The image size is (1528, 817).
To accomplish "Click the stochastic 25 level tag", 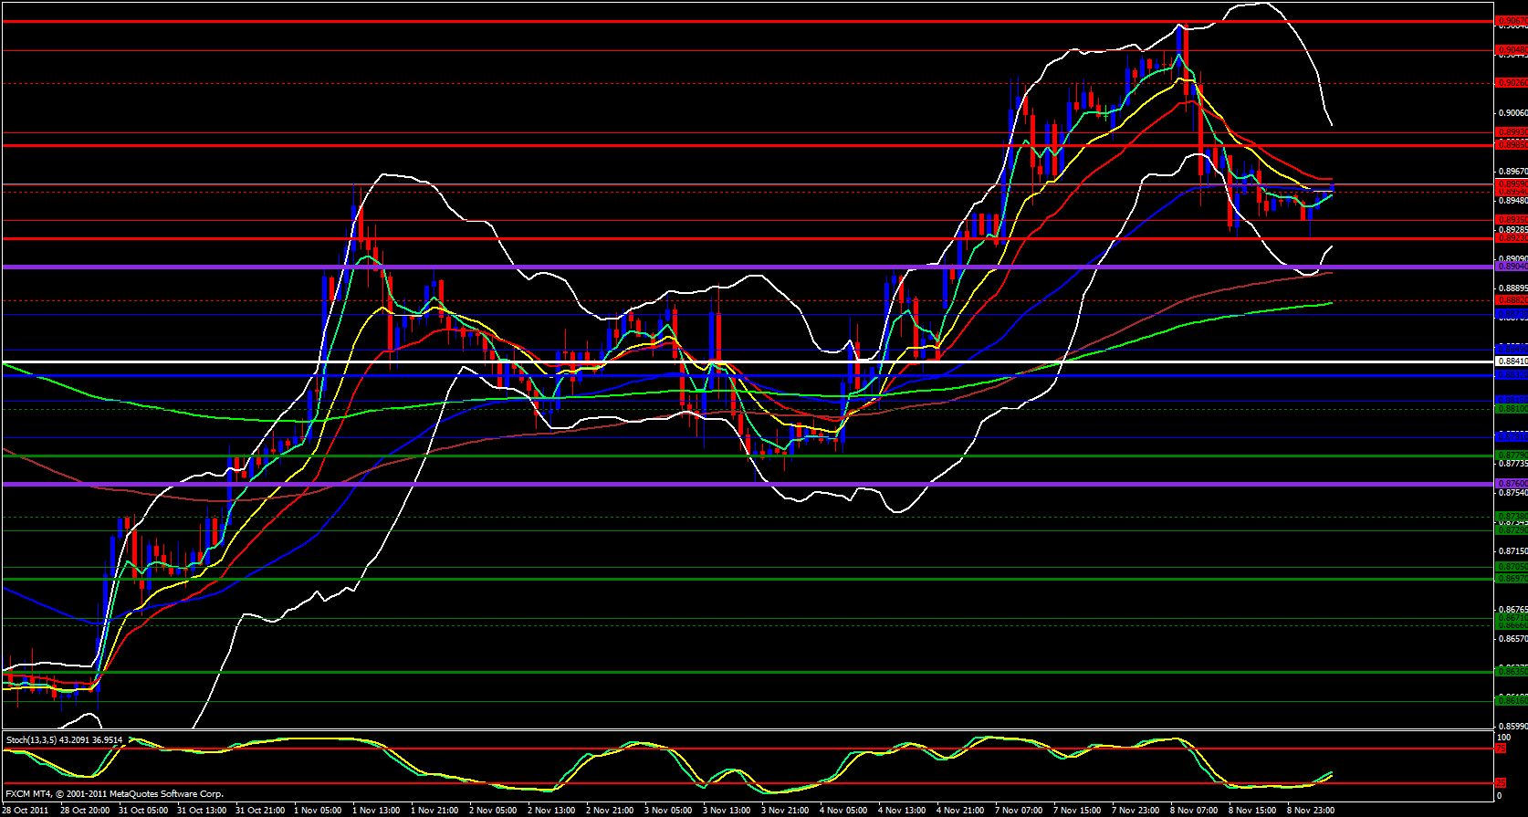I will [x=1502, y=783].
